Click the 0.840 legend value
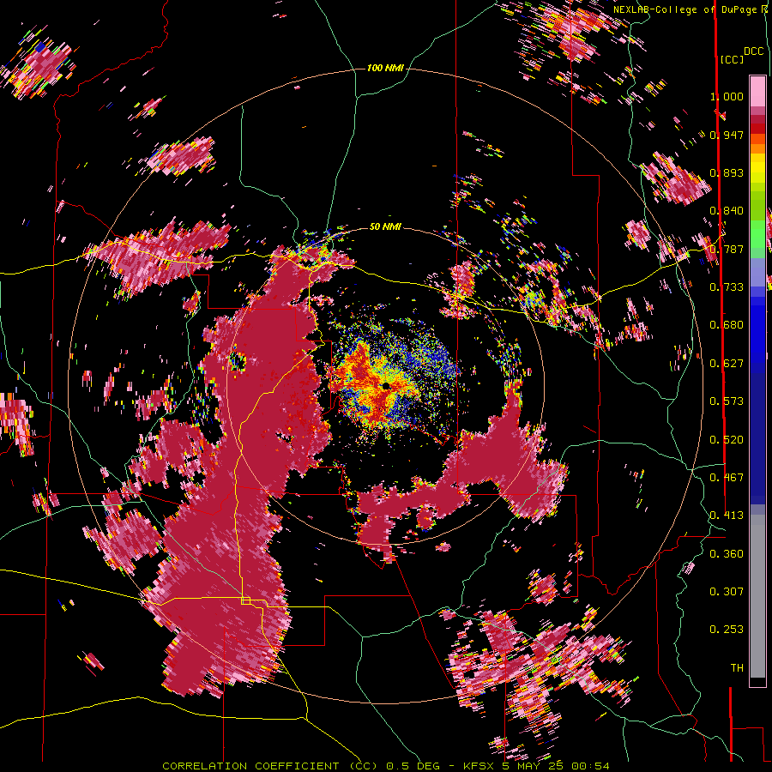 (727, 211)
